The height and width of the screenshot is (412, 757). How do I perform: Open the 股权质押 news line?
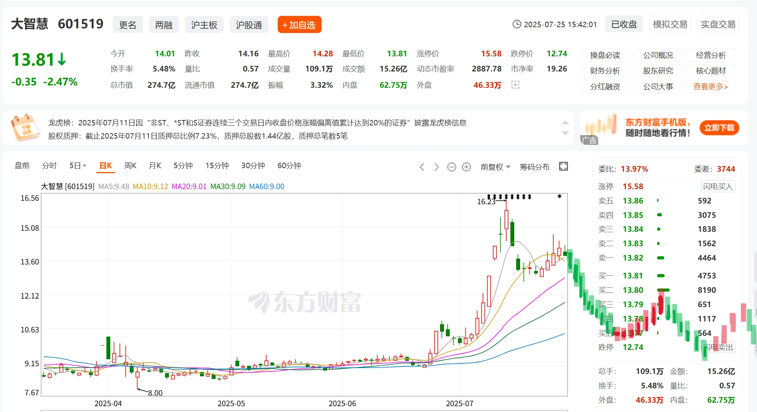click(198, 136)
